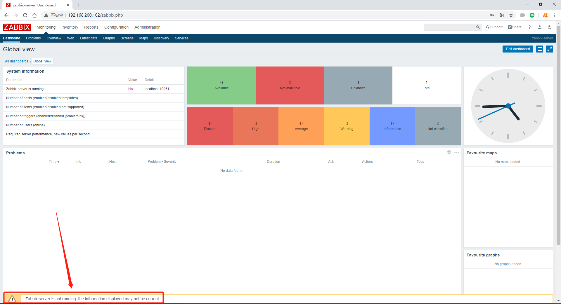Click the insecure site warning icon
This screenshot has height=304, width=561.
(46, 15)
